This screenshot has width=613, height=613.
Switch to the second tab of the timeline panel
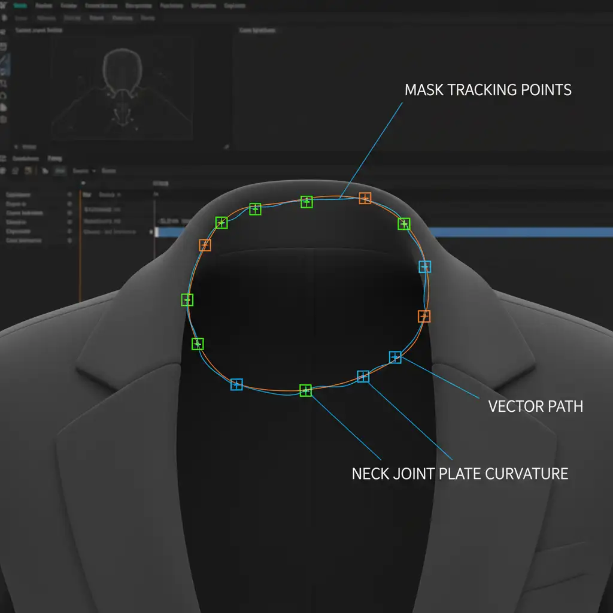pyautogui.click(x=54, y=159)
